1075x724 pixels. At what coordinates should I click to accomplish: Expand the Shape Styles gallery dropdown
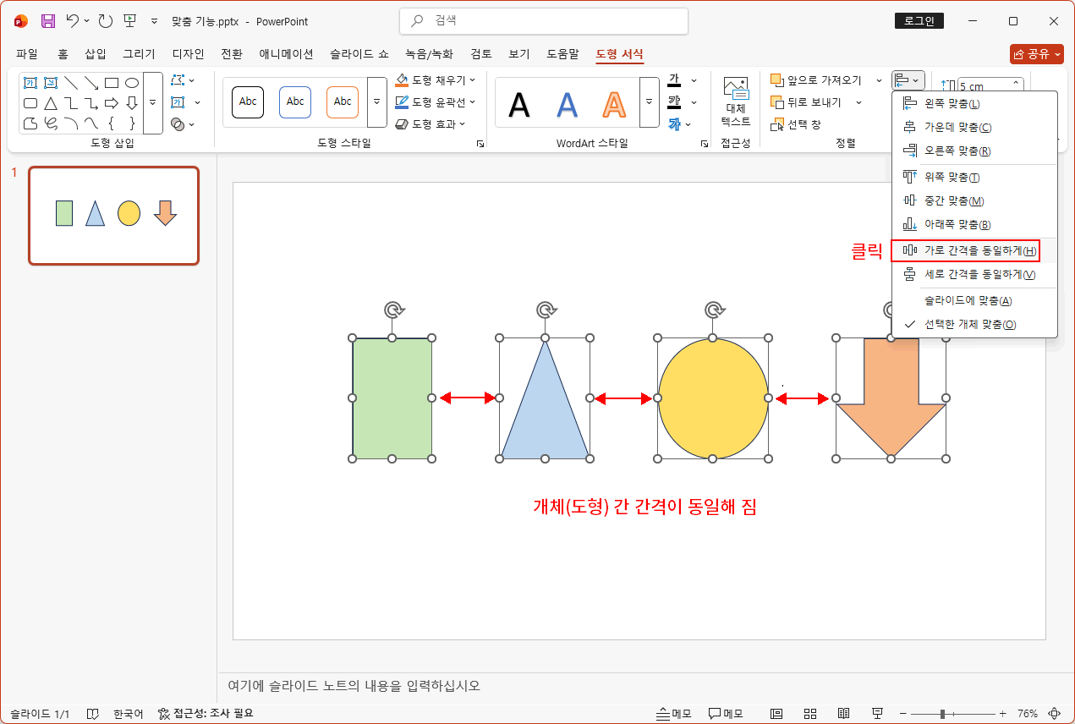(376, 101)
